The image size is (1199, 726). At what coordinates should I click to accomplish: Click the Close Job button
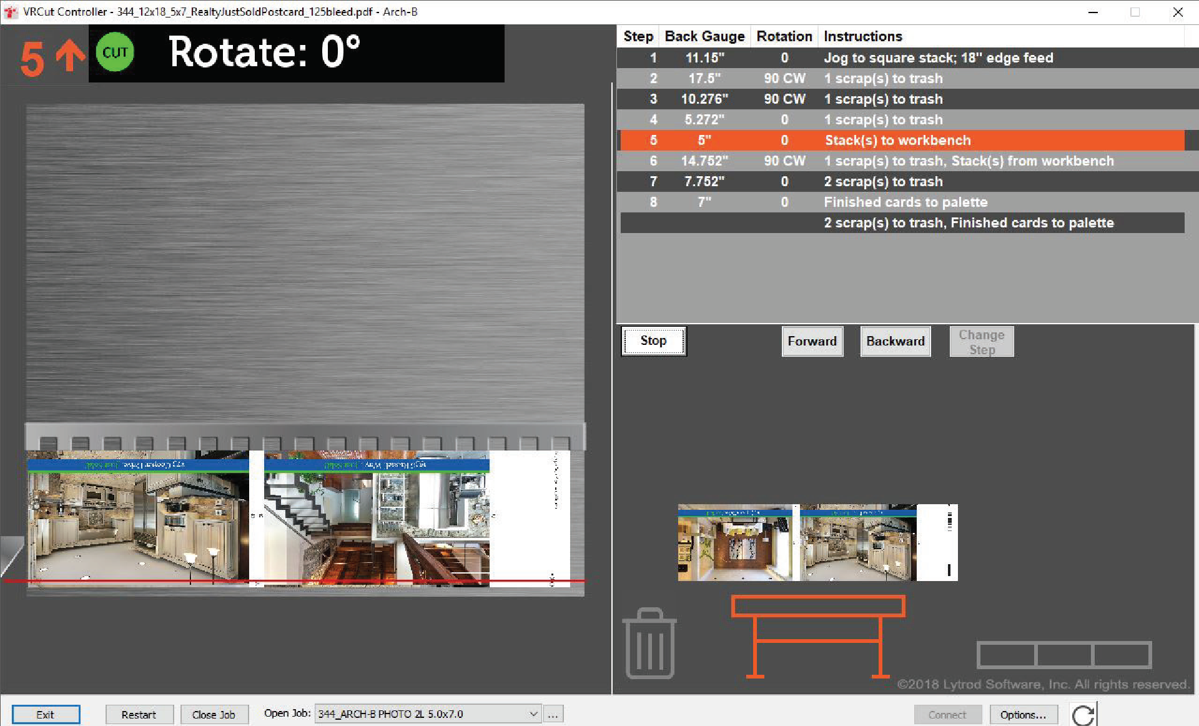pos(214,715)
